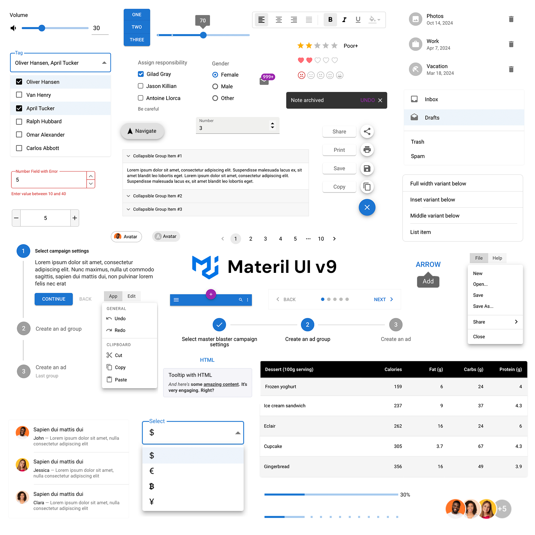Click the mail icon with 999+ badge
Screen dimensions: 535x535
pos(264,81)
